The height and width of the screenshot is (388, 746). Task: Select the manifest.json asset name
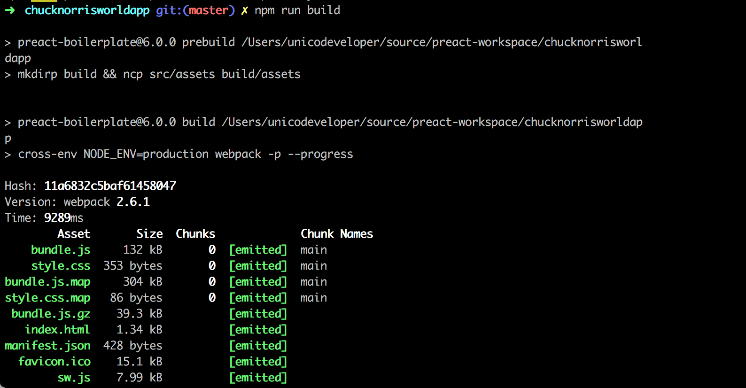[47, 346]
